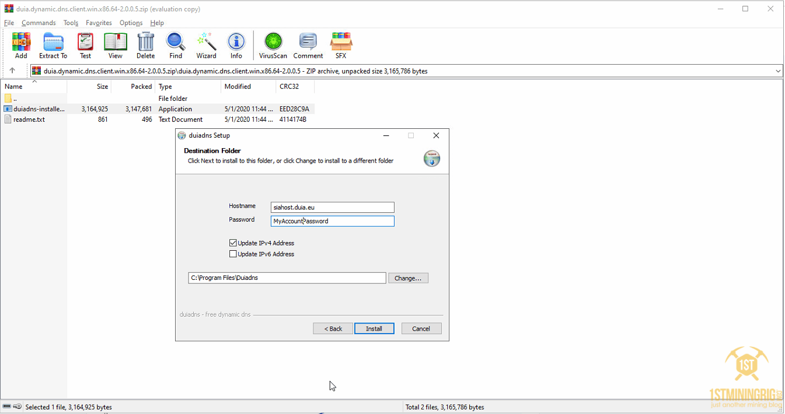Click the WinRAR title bar app icon

(x=9, y=9)
